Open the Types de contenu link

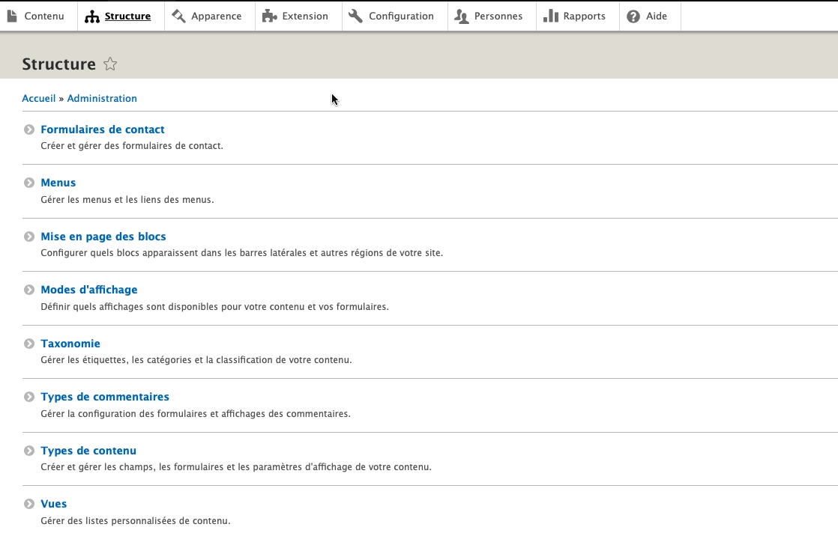click(88, 450)
